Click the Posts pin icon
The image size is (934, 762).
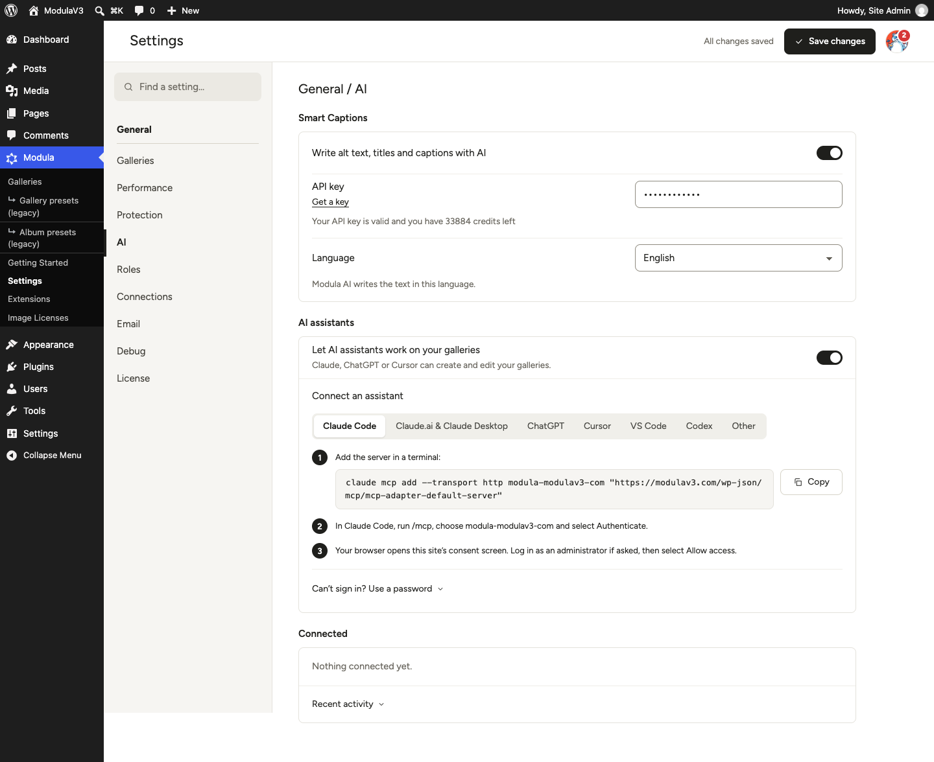pos(12,69)
